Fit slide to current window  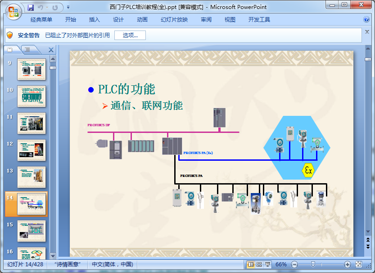point(358,264)
